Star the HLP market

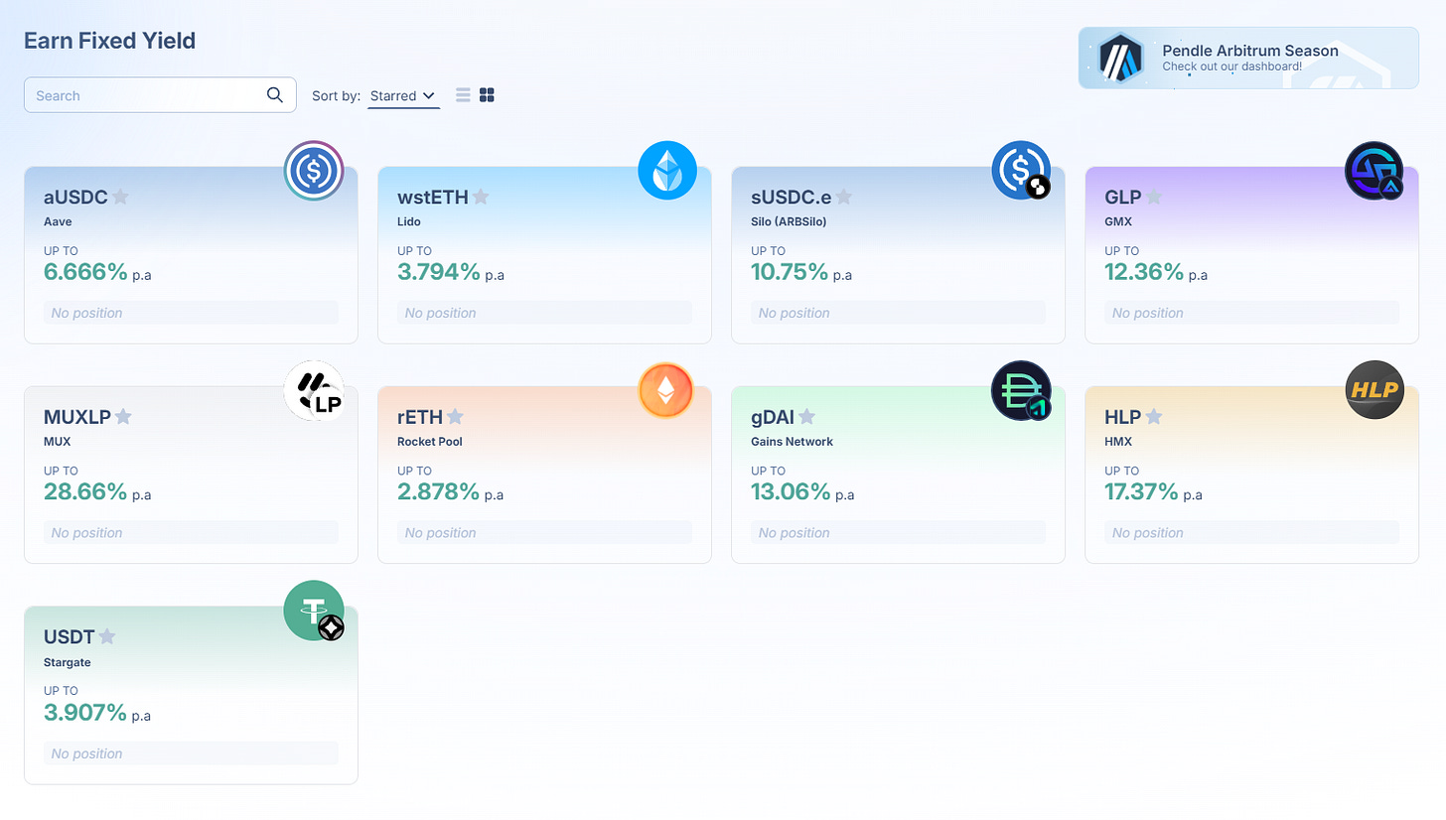point(1154,416)
